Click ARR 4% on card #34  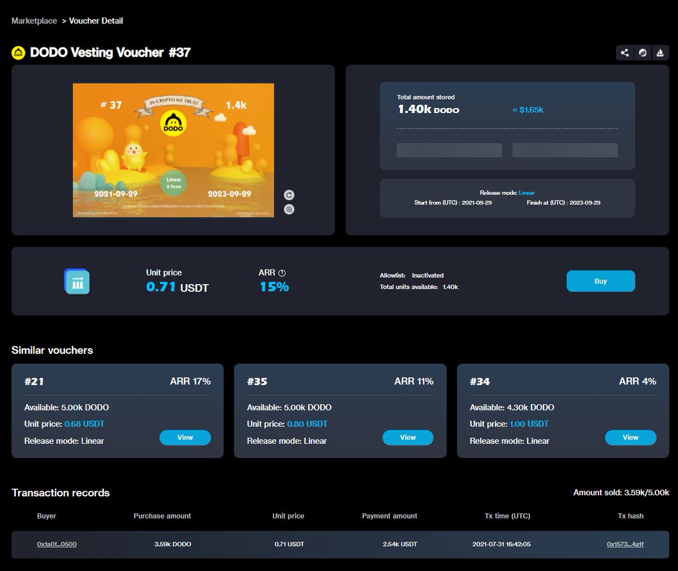(x=638, y=382)
